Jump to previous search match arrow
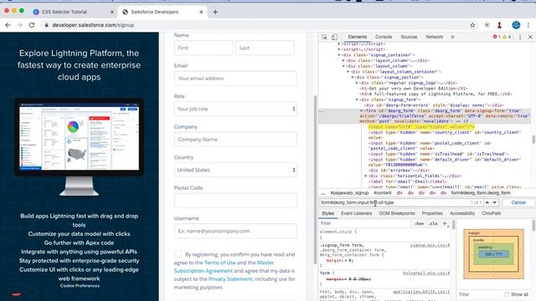 point(487,202)
